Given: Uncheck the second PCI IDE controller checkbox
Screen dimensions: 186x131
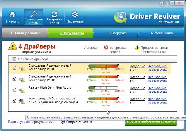Looking at the screenshot, I should click(x=15, y=79).
